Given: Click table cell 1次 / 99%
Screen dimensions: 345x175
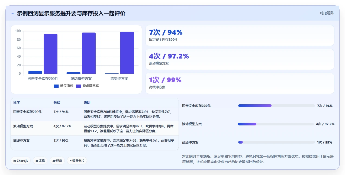Looking at the screenshot, I should pyautogui.click(x=61, y=141).
